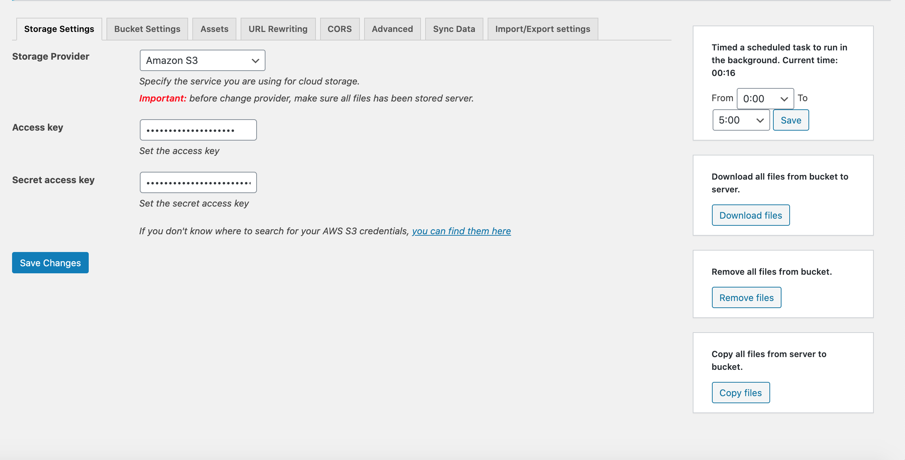The image size is (905, 460).
Task: Open the Assets tab
Action: tap(214, 29)
